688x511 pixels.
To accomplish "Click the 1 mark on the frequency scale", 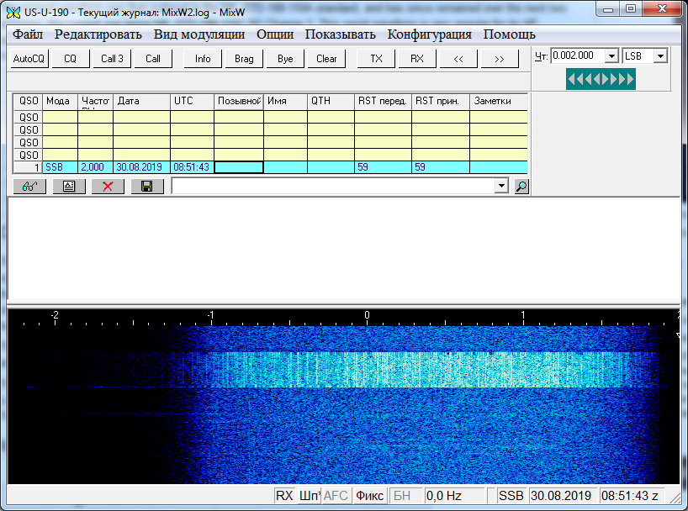I will coord(523,315).
